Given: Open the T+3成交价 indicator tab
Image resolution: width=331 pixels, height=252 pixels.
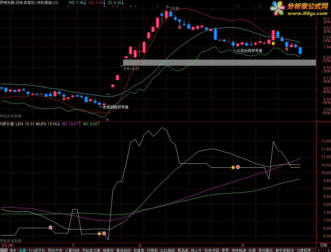Looking at the screenshot, I should coord(37,250).
